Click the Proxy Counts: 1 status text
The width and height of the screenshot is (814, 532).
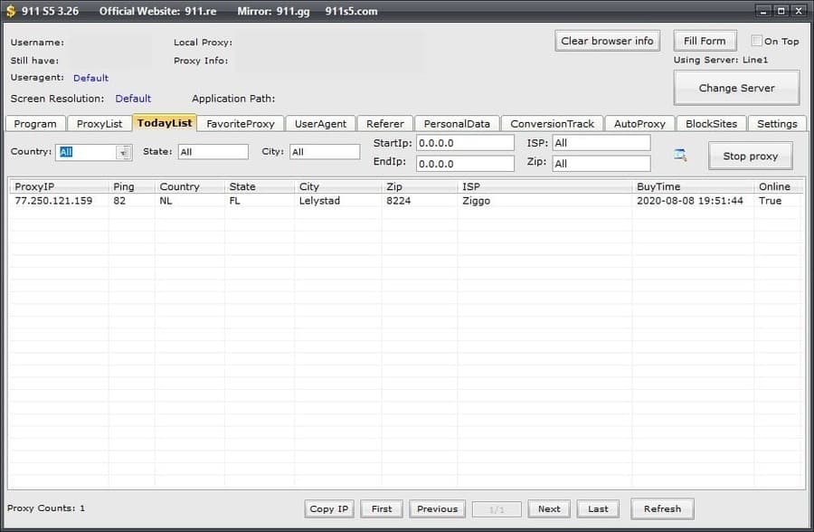pyautogui.click(x=46, y=508)
